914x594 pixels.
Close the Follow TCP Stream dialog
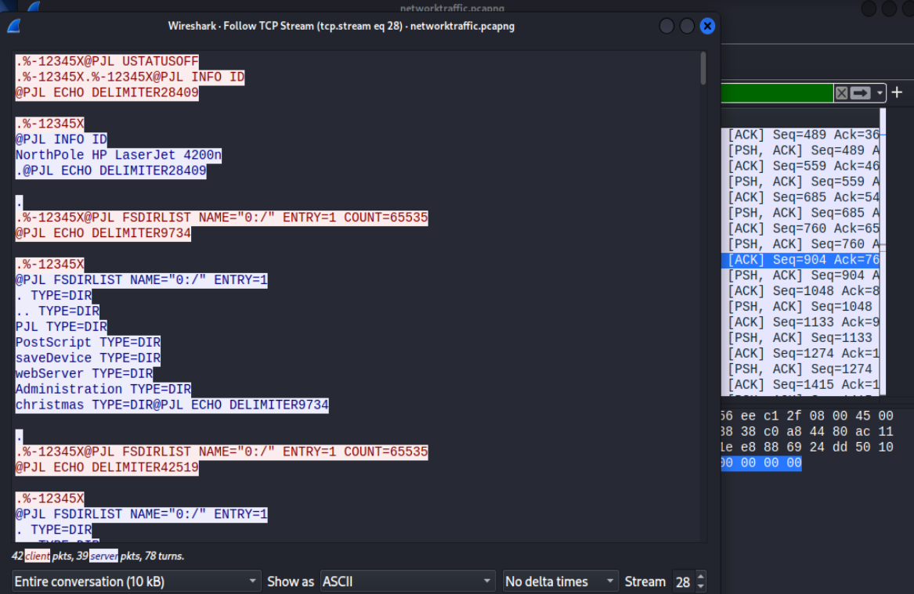pyautogui.click(x=707, y=26)
